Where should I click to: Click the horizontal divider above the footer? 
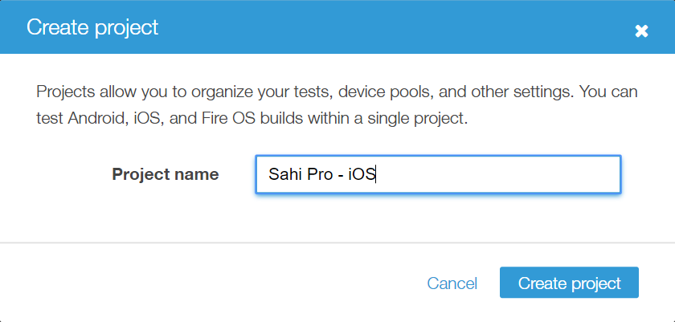coord(337,243)
